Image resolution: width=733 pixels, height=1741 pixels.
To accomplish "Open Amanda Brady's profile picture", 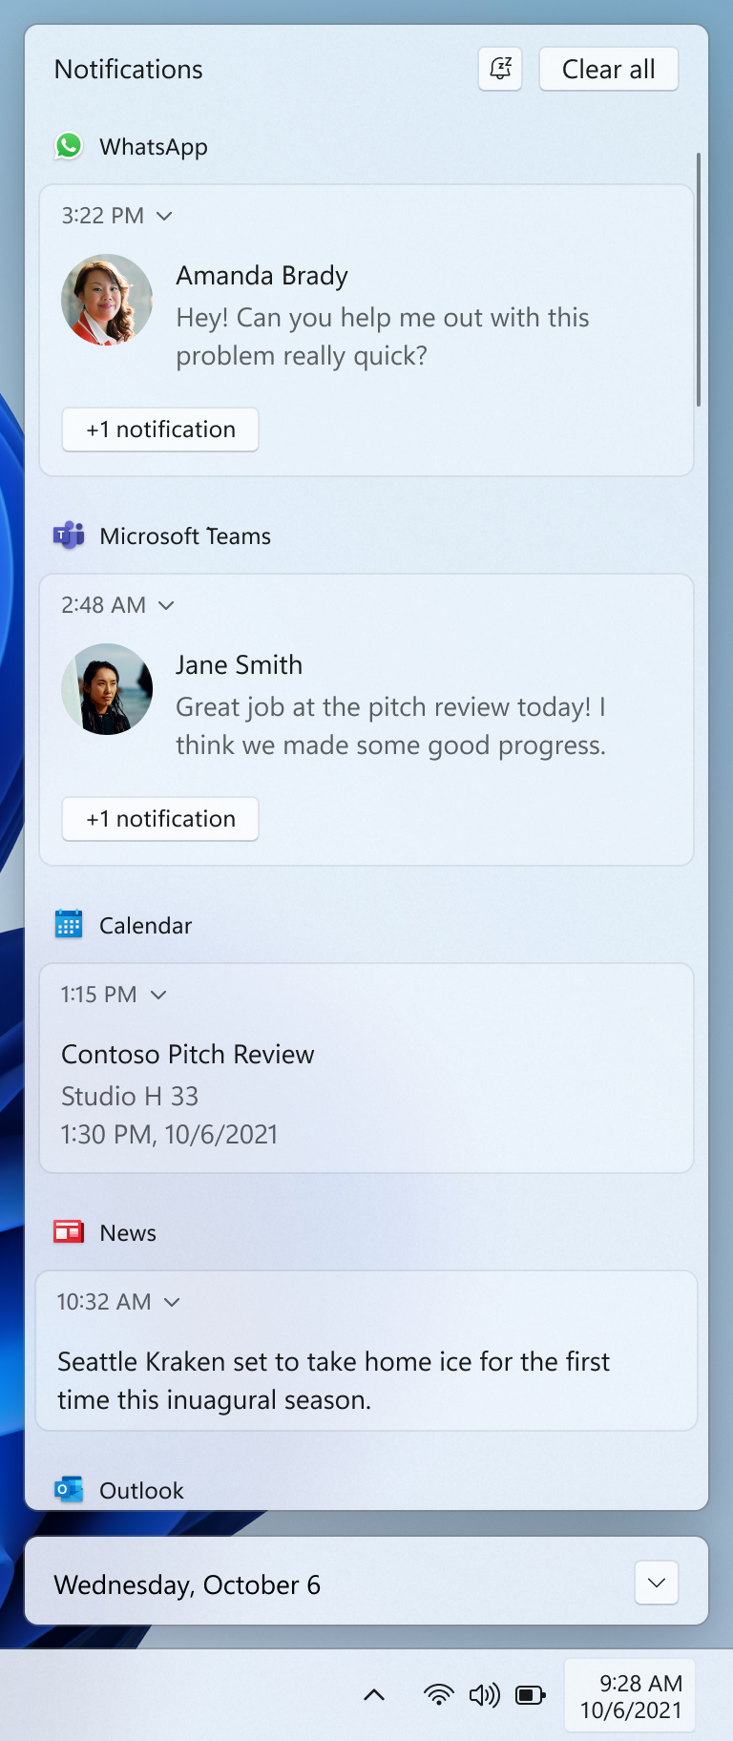I will tap(107, 300).
